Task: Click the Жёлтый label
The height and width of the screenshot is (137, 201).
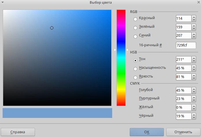Action: pyautogui.click(x=146, y=107)
